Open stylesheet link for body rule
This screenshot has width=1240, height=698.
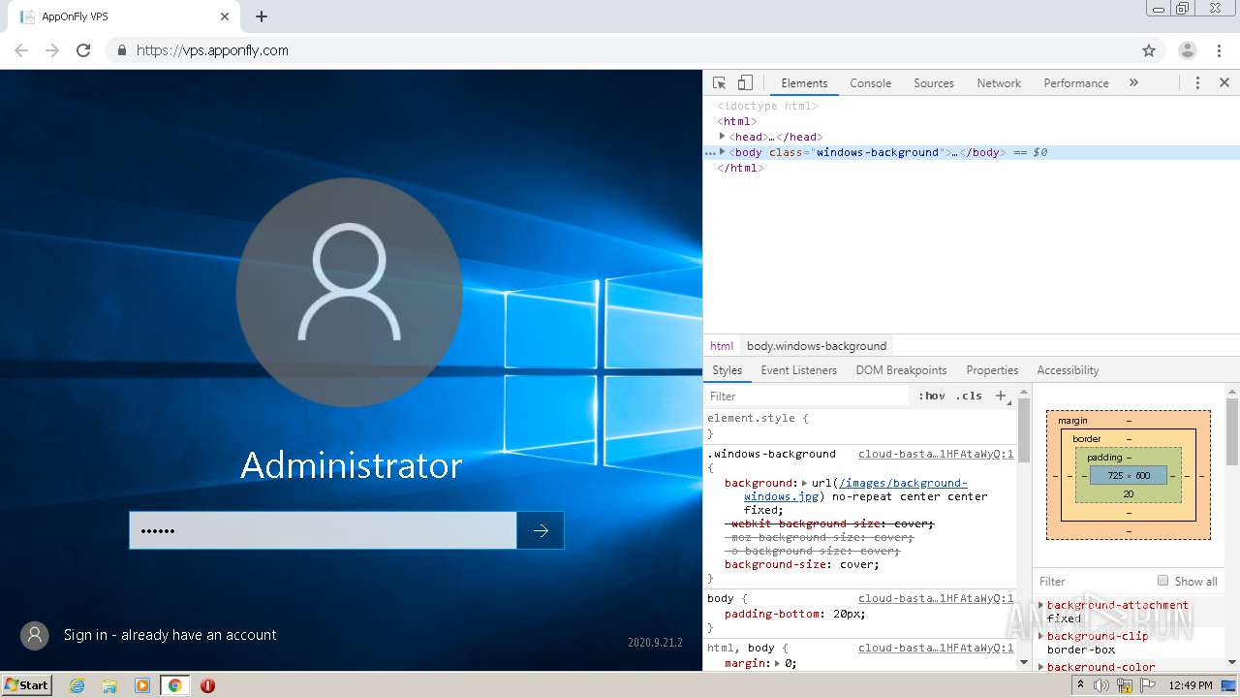[936, 598]
